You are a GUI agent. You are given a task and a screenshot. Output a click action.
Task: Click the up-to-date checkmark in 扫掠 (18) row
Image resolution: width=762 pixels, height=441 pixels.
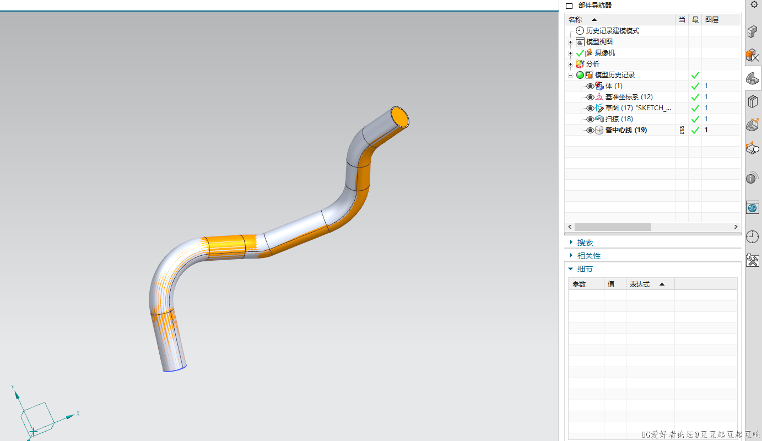click(695, 119)
